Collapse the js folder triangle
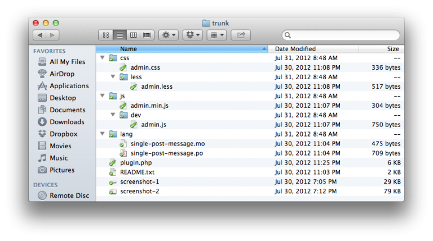 [x=103, y=96]
